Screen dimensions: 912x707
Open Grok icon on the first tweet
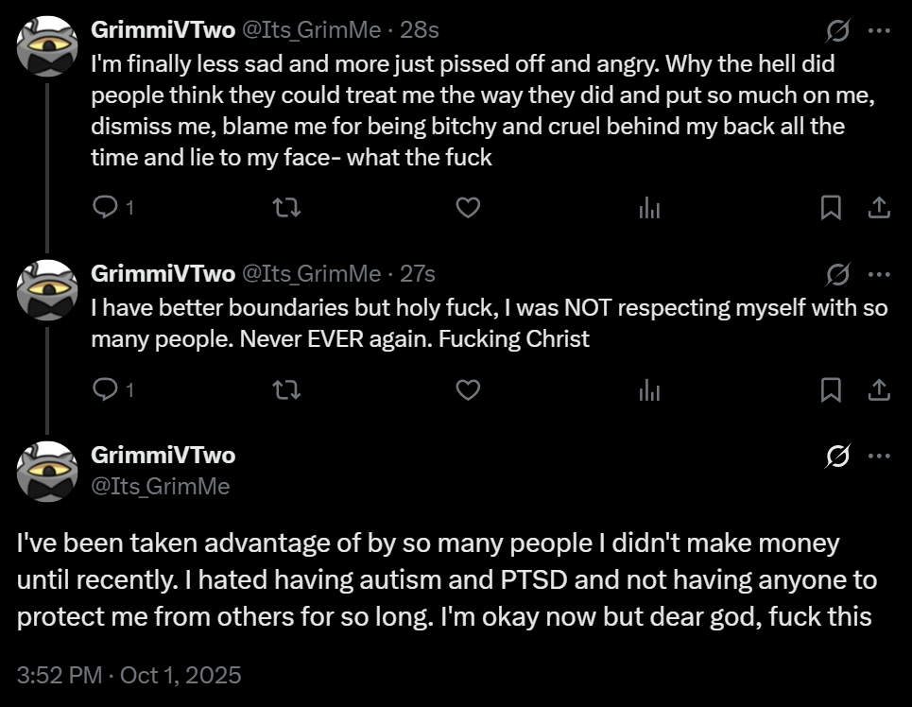tap(837, 32)
